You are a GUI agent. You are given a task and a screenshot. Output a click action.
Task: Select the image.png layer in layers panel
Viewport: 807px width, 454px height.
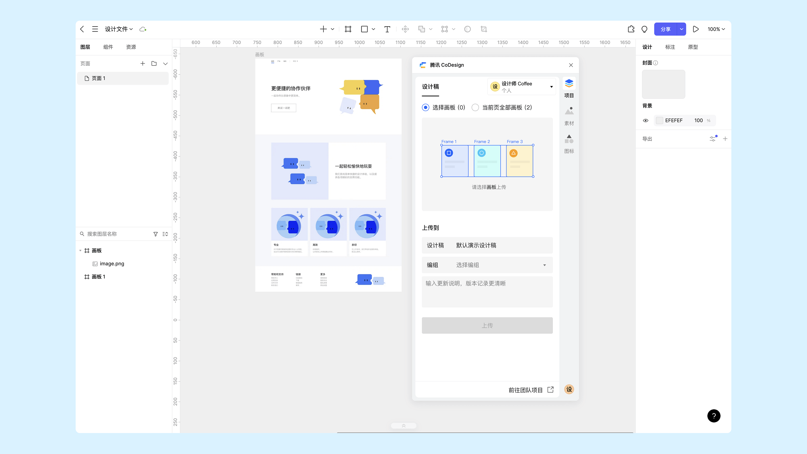click(112, 264)
